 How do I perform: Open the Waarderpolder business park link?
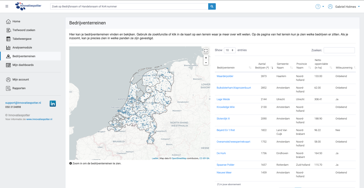pyautogui.click(x=225, y=76)
